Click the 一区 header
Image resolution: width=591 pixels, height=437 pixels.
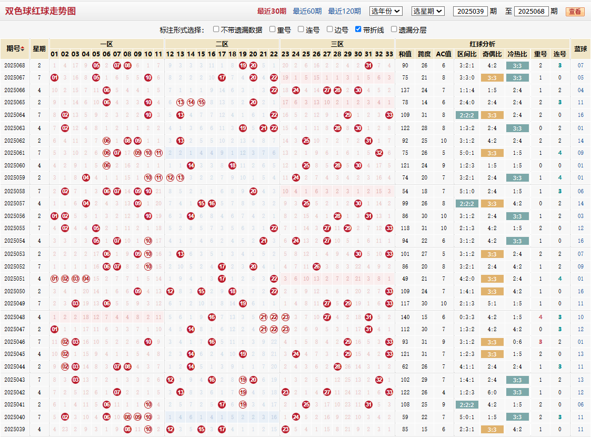pos(107,44)
